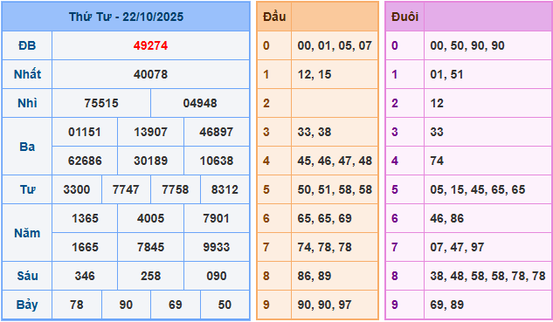Select Đầu values 50, 51, 58, 58
This screenshot has width=553, height=322.
pos(335,189)
